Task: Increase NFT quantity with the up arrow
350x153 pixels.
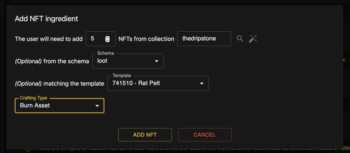Action: coord(108,37)
